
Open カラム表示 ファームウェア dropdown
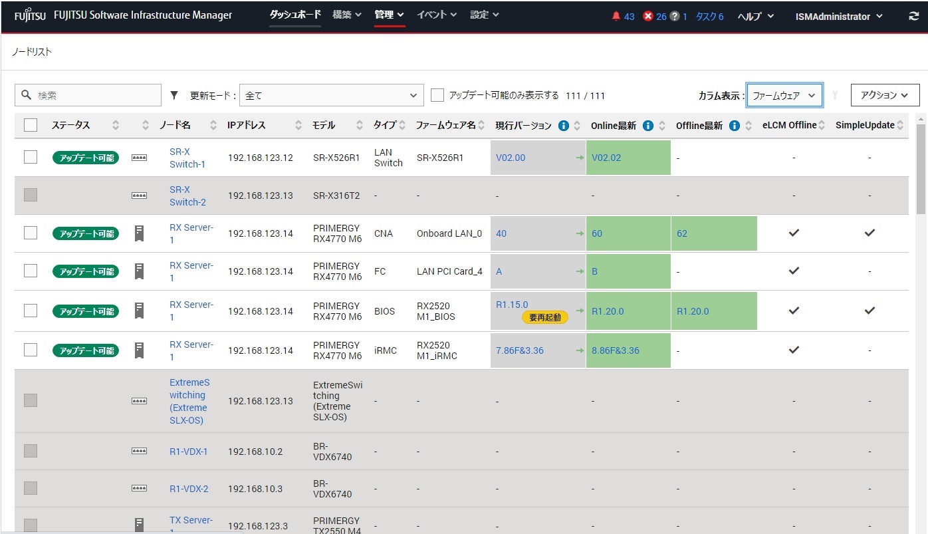(784, 95)
